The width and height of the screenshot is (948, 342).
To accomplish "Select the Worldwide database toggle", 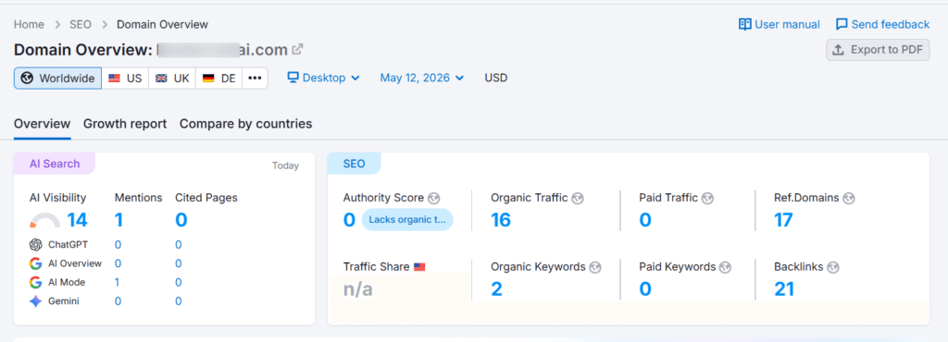I will tap(58, 79).
